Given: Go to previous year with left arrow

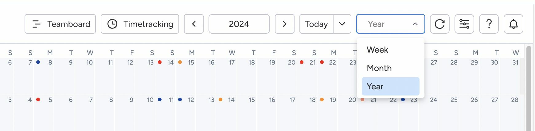Looking at the screenshot, I should [x=194, y=24].
